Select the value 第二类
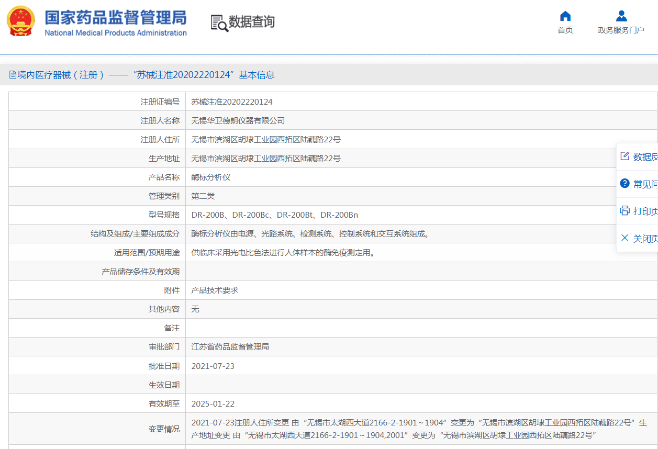 click(203, 196)
